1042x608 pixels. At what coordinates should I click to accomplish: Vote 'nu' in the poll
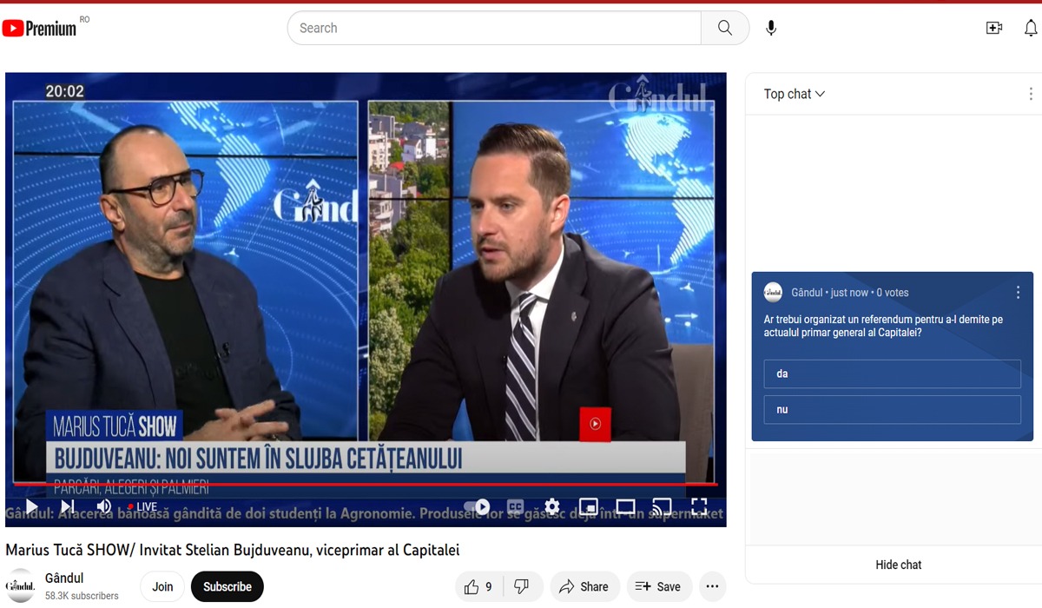[x=893, y=410]
